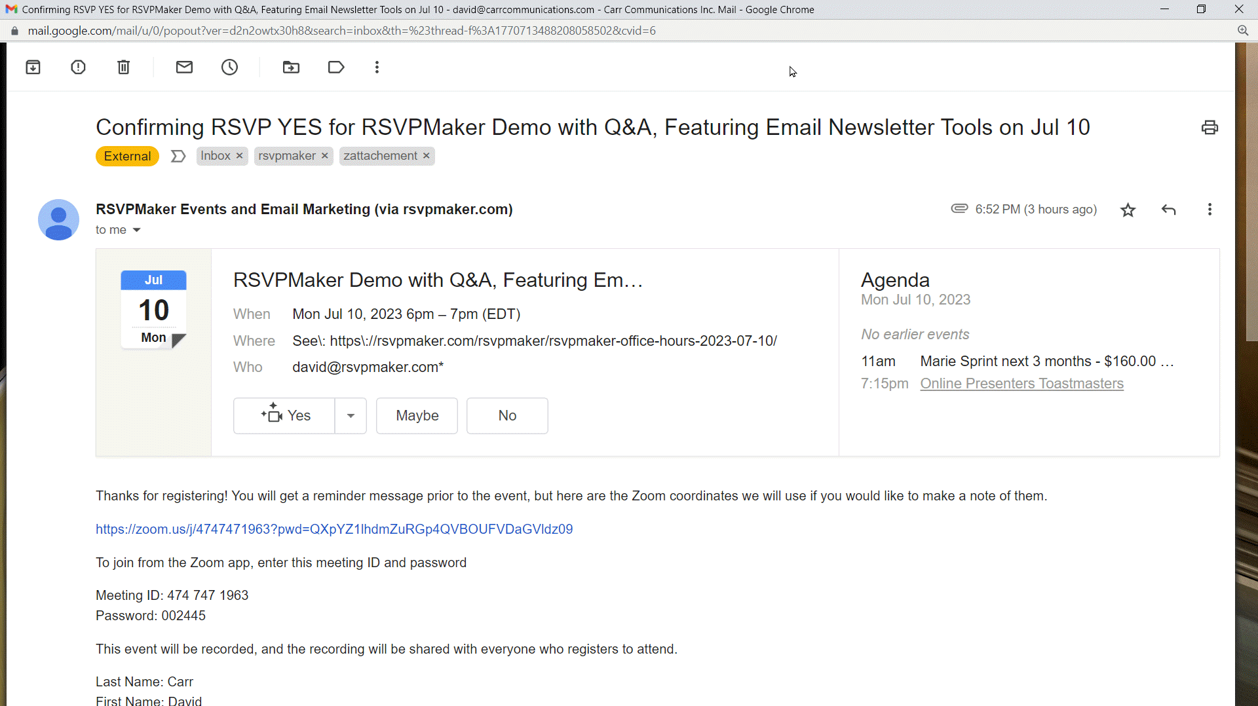Close the Chrome popout window
The height and width of the screenshot is (706, 1258).
(x=1238, y=9)
